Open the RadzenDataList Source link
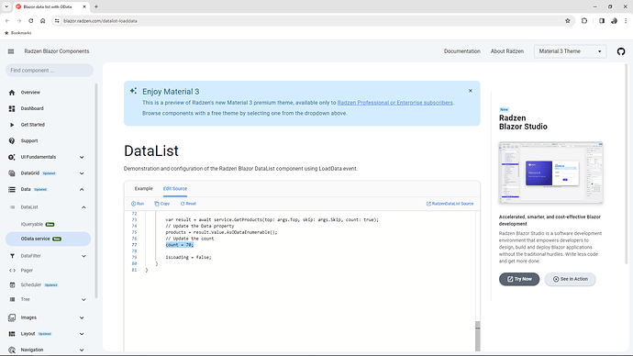633x356 pixels. pos(450,204)
